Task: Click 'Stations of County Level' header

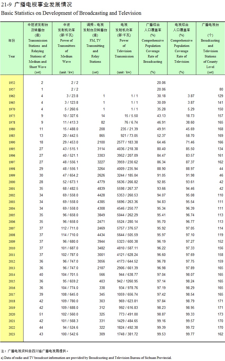Action: click(210, 62)
